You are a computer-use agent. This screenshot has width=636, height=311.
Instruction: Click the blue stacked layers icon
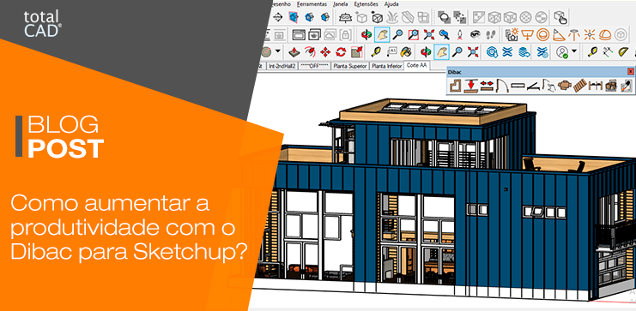click(525, 51)
